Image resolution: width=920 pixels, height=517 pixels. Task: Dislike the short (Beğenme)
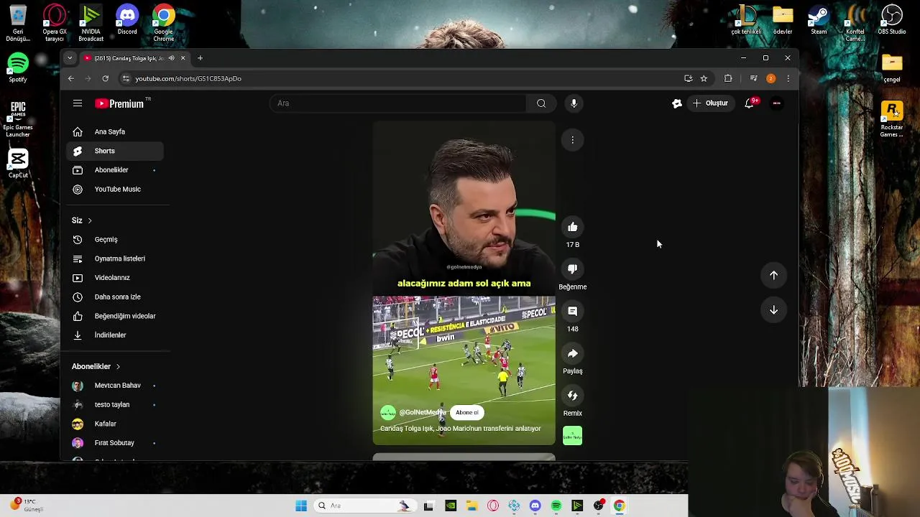click(573, 269)
